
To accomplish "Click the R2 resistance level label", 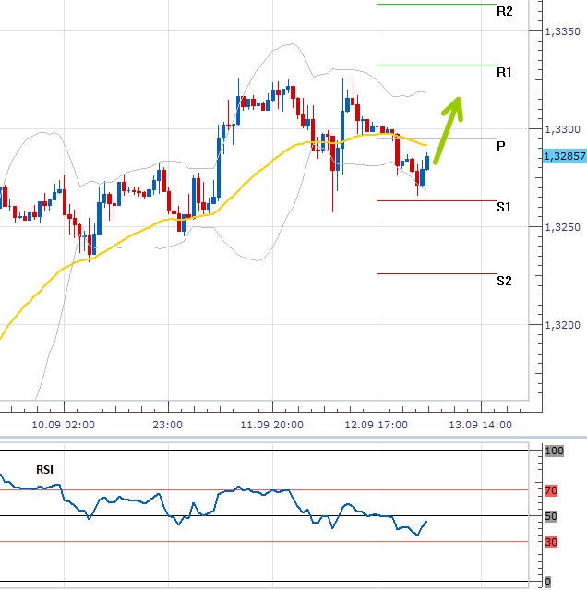I will [x=504, y=11].
